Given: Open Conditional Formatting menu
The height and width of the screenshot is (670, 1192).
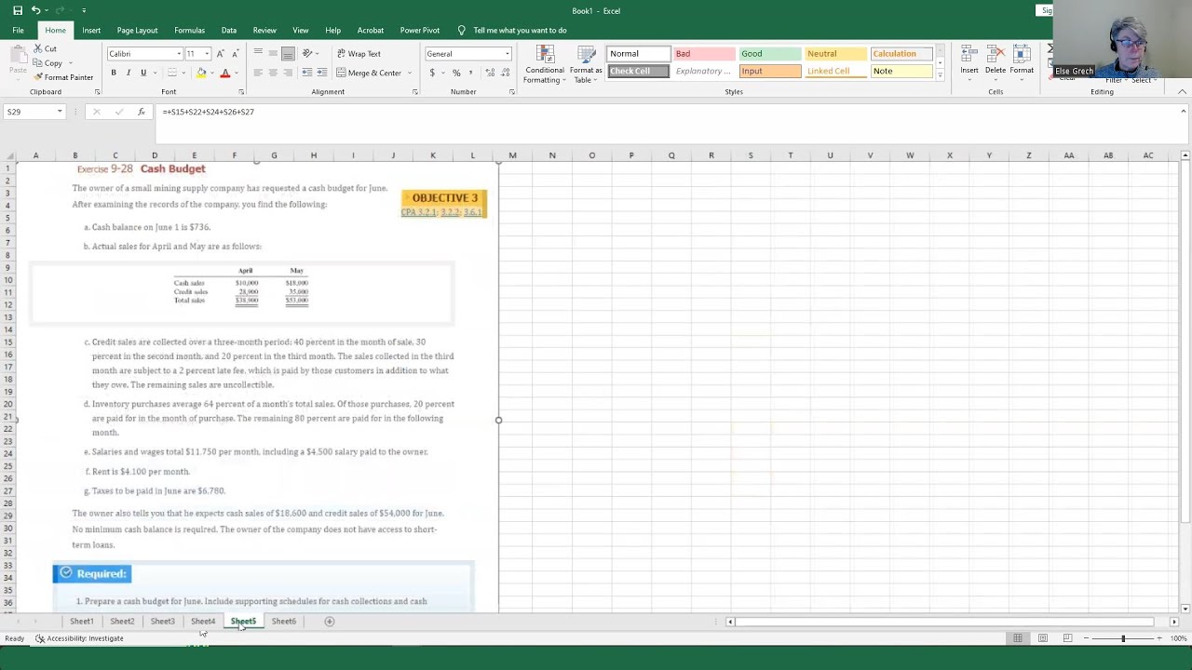Looking at the screenshot, I should [544, 64].
